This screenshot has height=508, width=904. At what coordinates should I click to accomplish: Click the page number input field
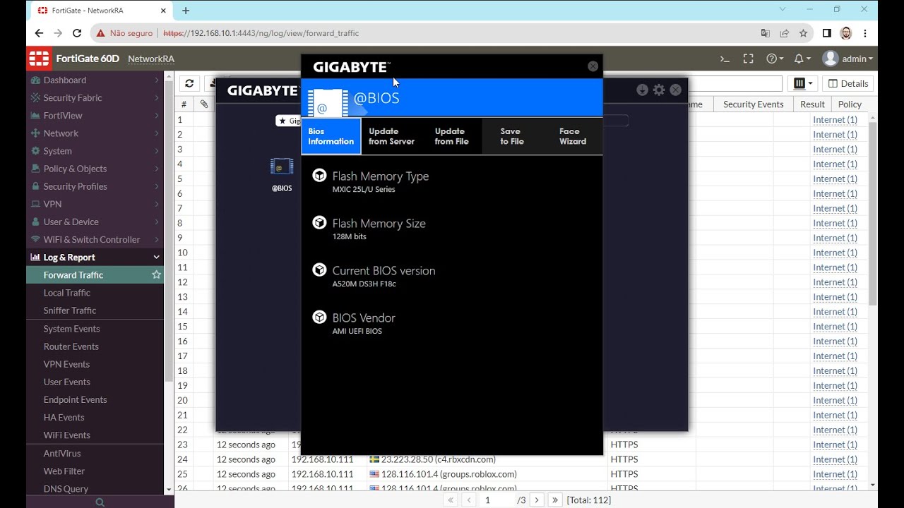pos(497,500)
